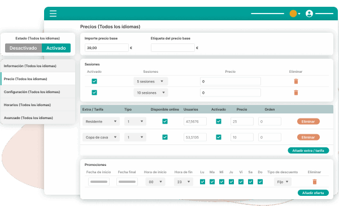Click the Precios (Todos los idiomas) heading
The width and height of the screenshot is (339, 206).
(110, 27)
